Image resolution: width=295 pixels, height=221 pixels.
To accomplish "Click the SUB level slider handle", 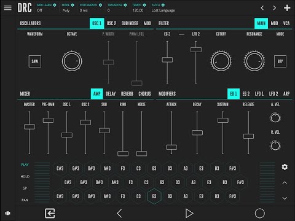I will pos(104,131).
